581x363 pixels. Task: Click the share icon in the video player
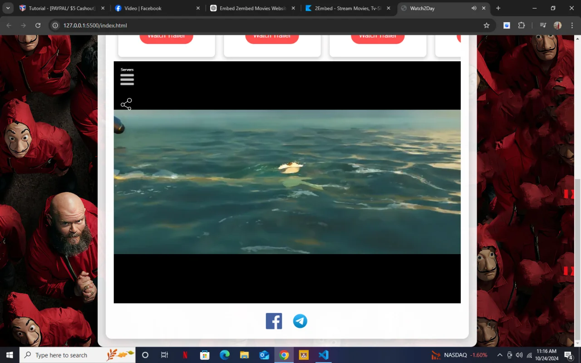tap(126, 104)
